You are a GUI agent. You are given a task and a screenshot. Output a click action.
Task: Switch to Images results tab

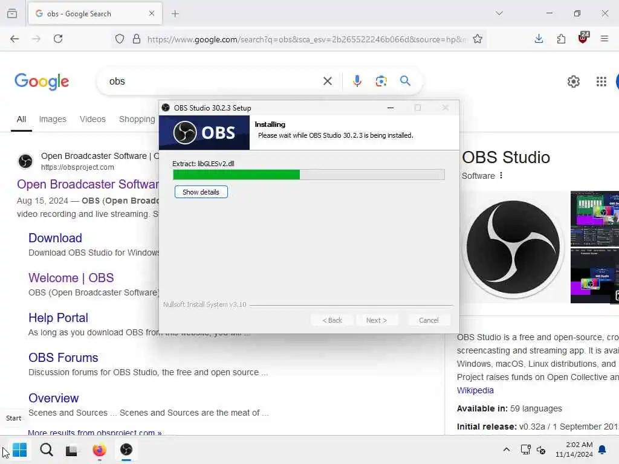coord(53,119)
